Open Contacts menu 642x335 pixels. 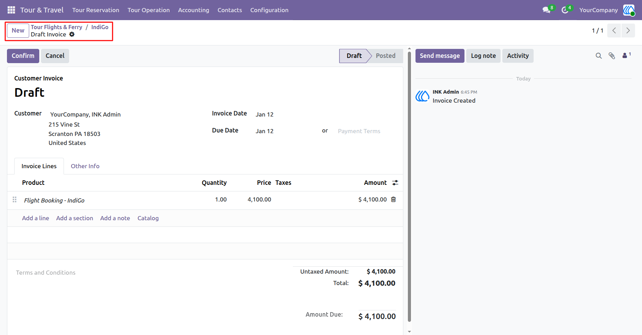pos(230,10)
